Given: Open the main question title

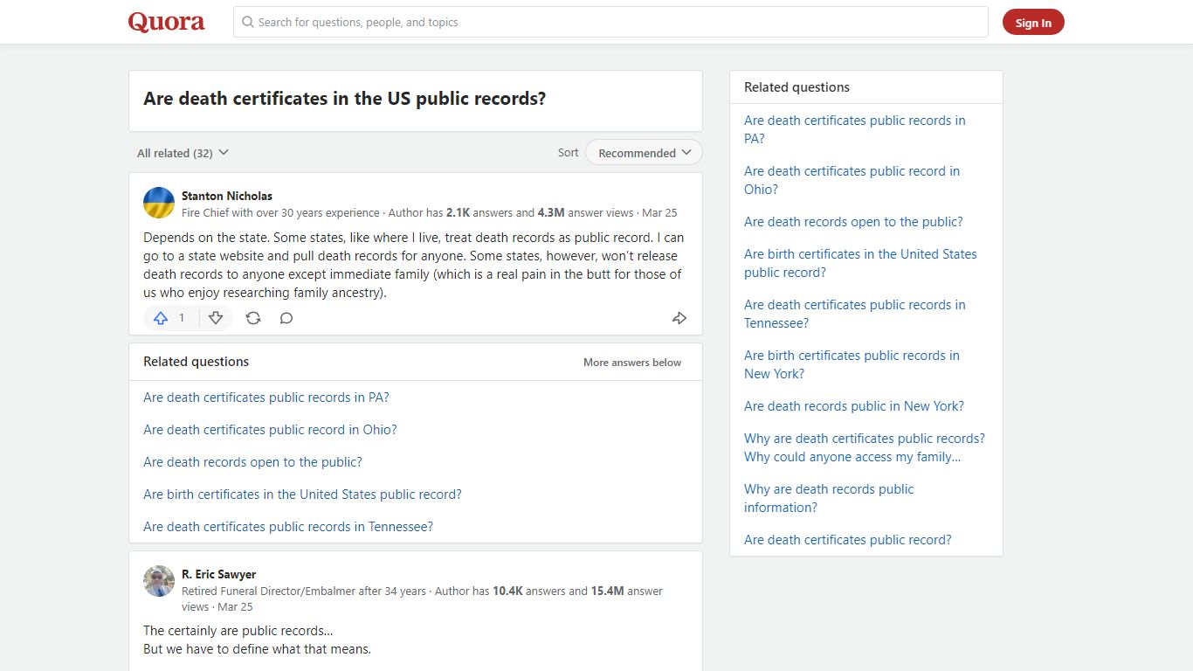Looking at the screenshot, I should [345, 99].
